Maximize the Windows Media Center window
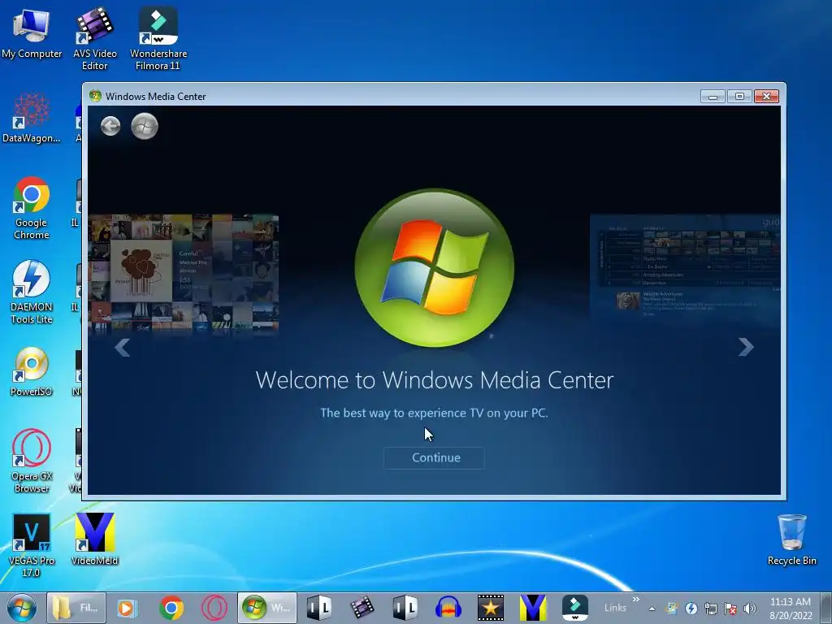Image resolution: width=832 pixels, height=624 pixels. [739, 97]
